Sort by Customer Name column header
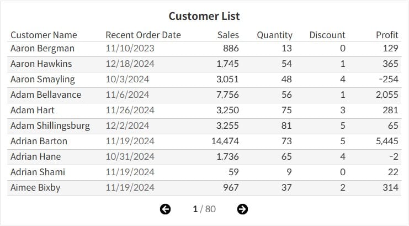Screen dimensions: 409x226 pos(44,35)
